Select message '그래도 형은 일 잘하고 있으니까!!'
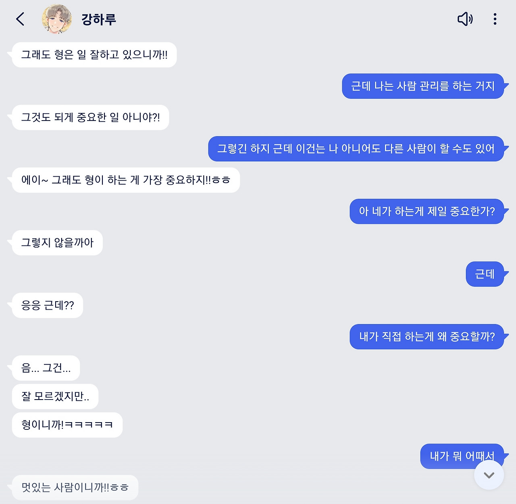The height and width of the screenshot is (504, 516). pos(94,55)
